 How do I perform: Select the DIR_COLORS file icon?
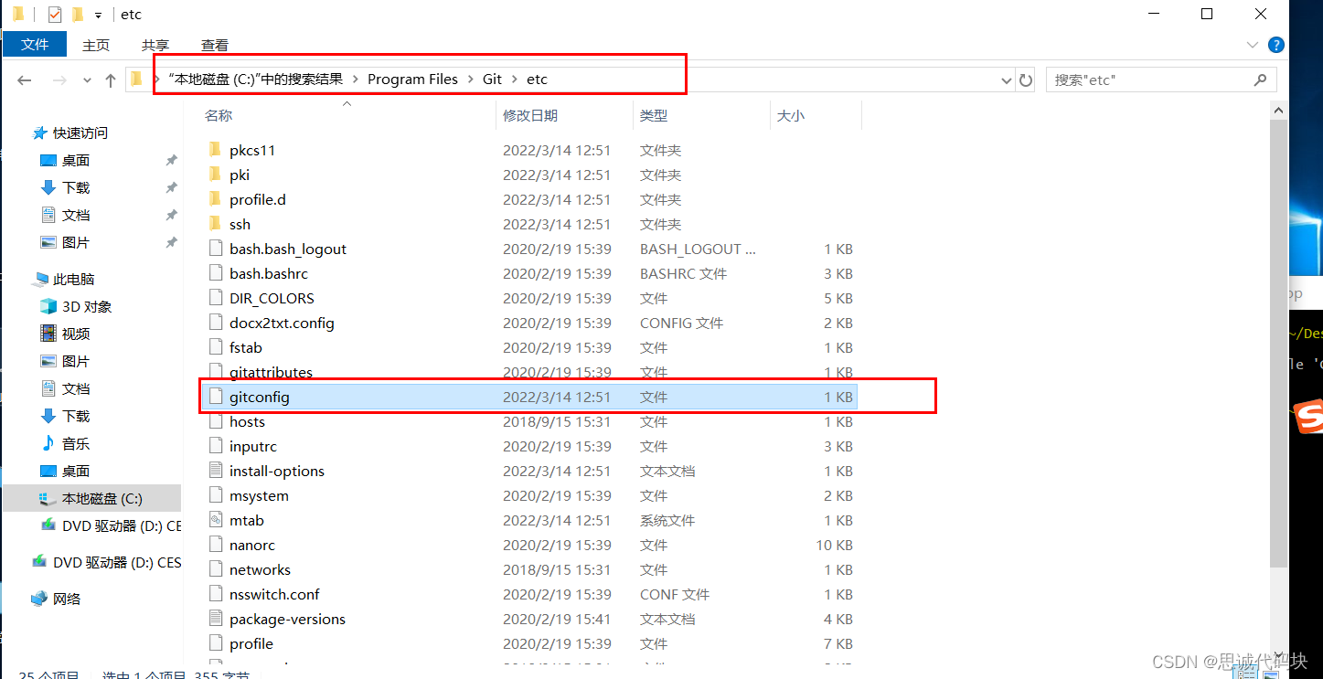216,298
